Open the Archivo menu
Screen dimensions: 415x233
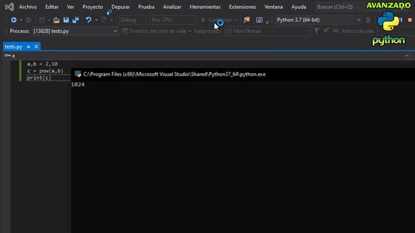(28, 7)
